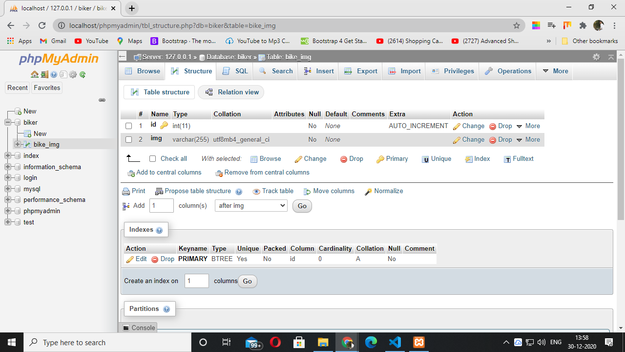The height and width of the screenshot is (352, 625).
Task: Reload the browser page
Action: tap(42, 25)
